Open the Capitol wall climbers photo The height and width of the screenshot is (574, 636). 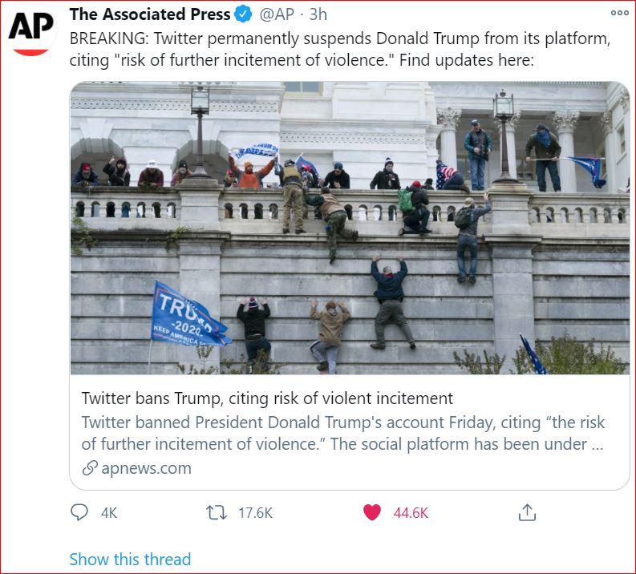coord(350,228)
